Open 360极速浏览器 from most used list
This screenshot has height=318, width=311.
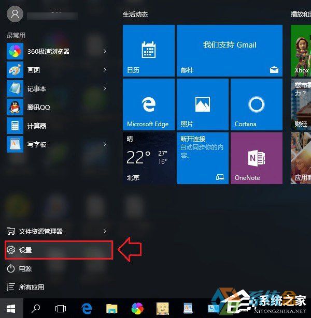tap(57, 51)
